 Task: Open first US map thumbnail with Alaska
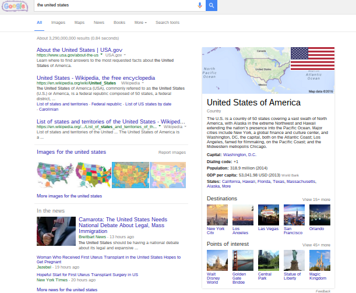(55, 175)
